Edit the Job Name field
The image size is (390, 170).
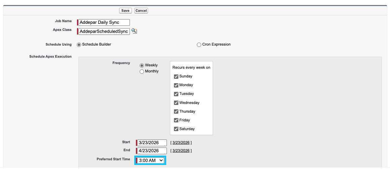pos(104,22)
